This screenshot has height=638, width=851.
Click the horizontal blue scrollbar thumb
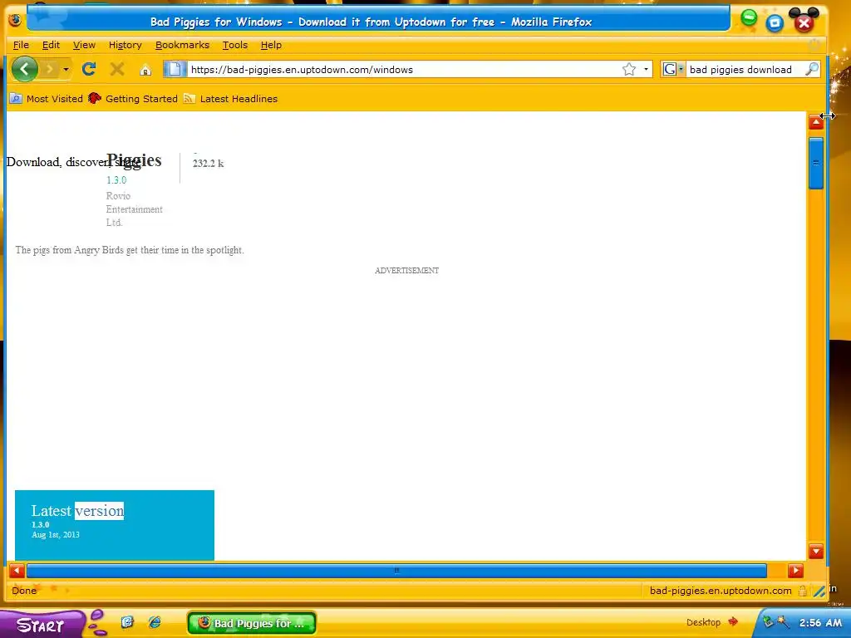point(396,570)
